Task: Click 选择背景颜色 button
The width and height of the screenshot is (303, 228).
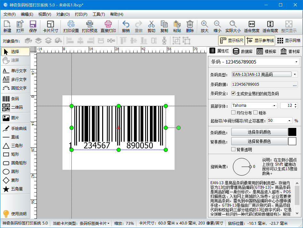Action: pos(259,141)
